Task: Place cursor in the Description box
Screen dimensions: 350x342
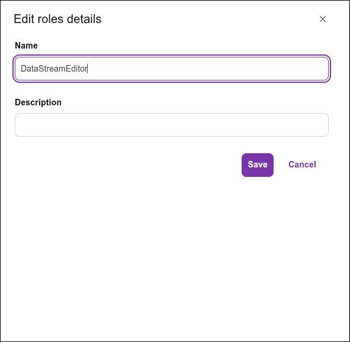Action: 172,125
